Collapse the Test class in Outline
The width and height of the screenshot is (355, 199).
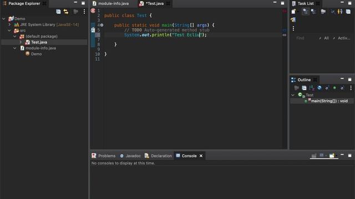click(293, 95)
